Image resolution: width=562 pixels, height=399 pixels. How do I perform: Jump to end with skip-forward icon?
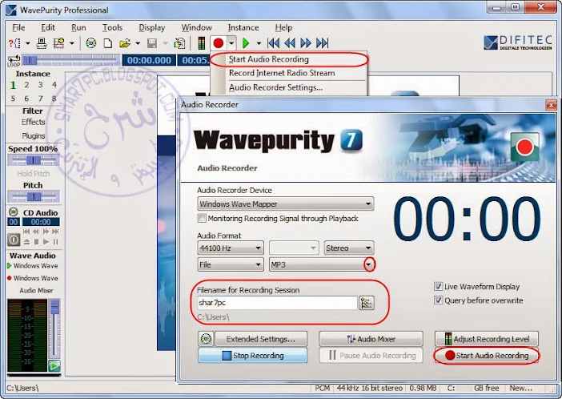(x=322, y=43)
